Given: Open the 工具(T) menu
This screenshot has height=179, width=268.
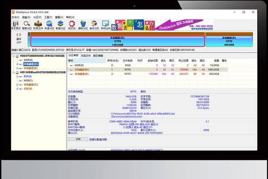Looking at the screenshot, I should (x=48, y=17).
